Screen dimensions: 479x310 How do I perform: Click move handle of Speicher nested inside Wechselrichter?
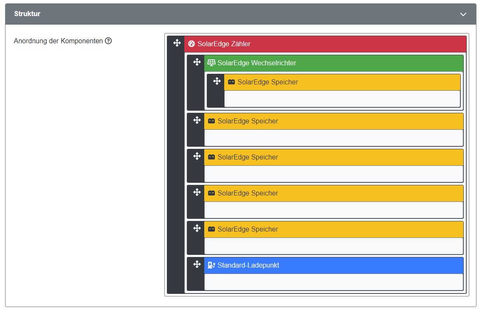click(217, 81)
